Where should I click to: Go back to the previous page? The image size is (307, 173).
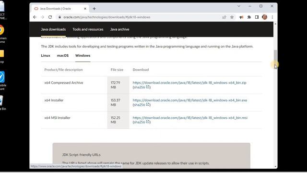(x=35, y=17)
